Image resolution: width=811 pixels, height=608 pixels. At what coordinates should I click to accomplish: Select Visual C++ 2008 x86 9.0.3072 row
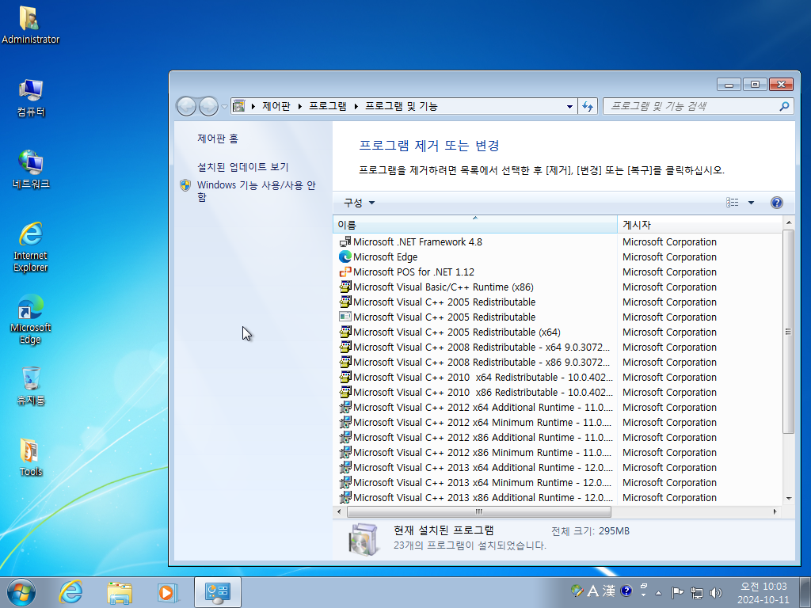pos(558,362)
